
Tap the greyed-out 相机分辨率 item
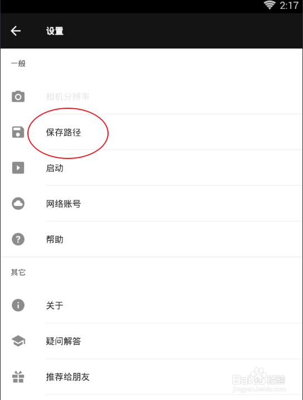pos(151,97)
